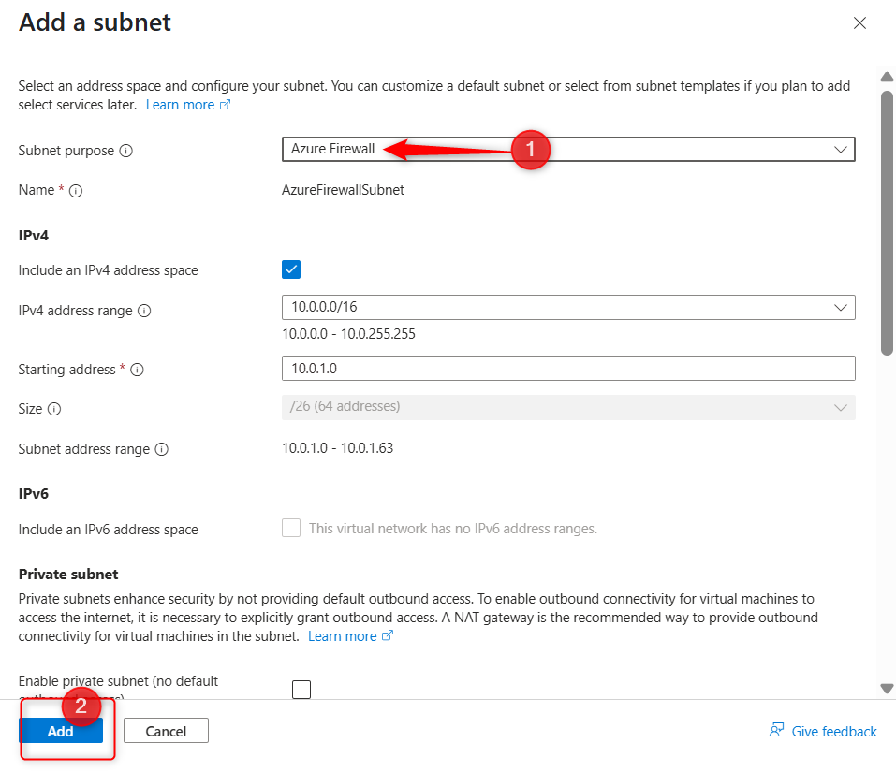Click the scrollbar up arrow
Viewport: 896px width, 772px height.
pos(887,77)
